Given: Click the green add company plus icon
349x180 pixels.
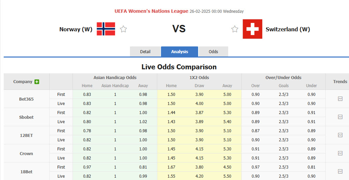Looking at the screenshot, I should (37, 82).
